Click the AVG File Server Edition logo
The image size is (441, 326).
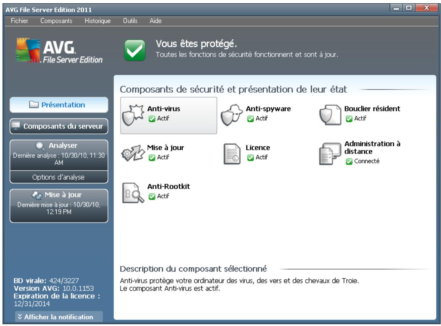coord(59,50)
